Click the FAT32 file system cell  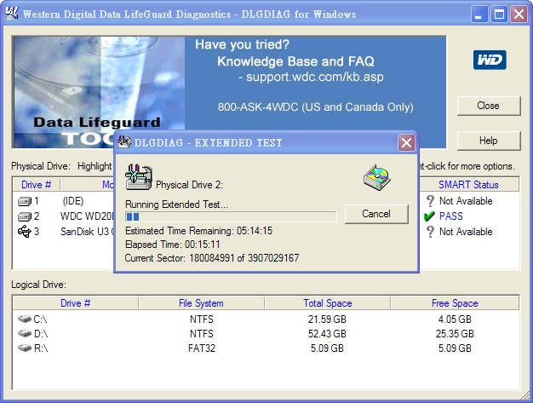coord(202,348)
